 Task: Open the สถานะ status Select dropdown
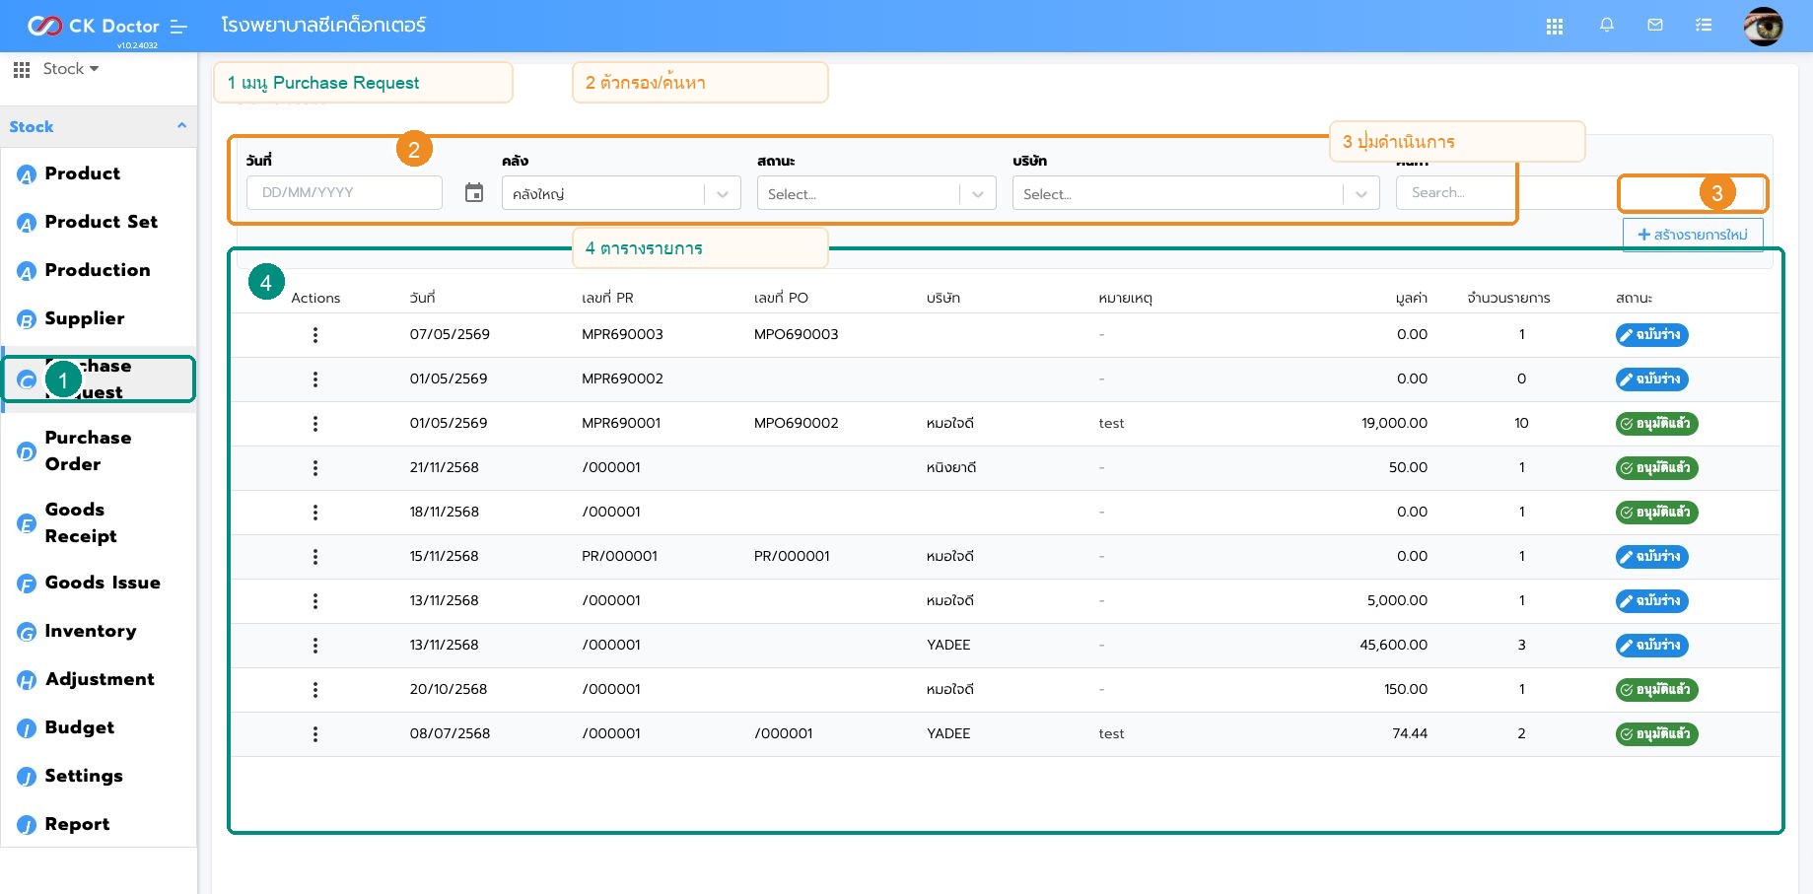click(876, 194)
